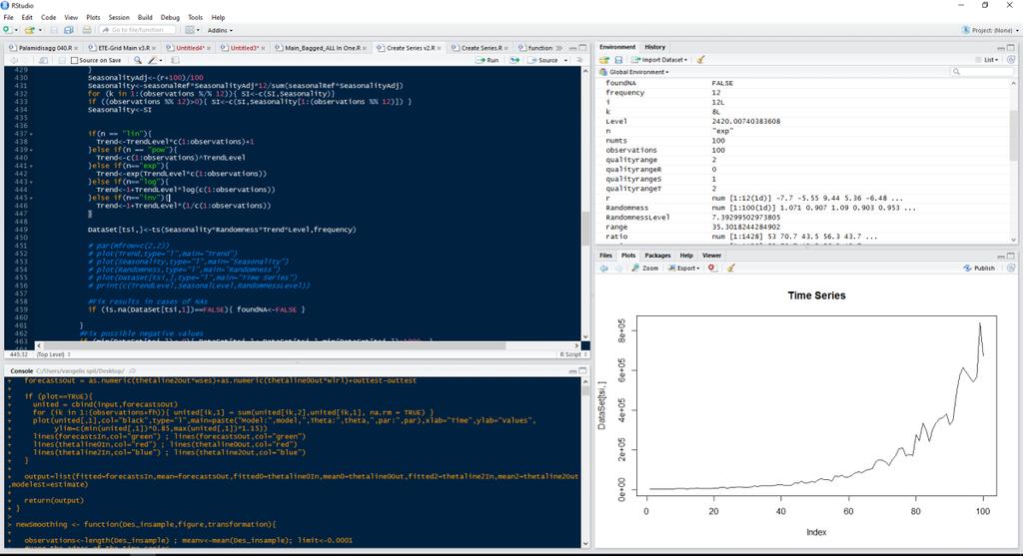Maximize the Plots pane
The image size is (1023, 556).
[x=1011, y=256]
